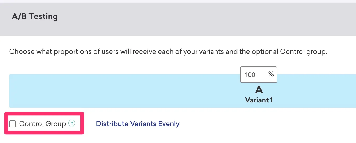This screenshot has height=143, width=356.
Task: Click the large letter A variant marker
Action: (x=259, y=90)
